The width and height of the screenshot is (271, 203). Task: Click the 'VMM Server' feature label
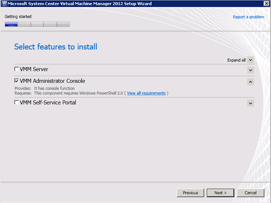click(34, 69)
